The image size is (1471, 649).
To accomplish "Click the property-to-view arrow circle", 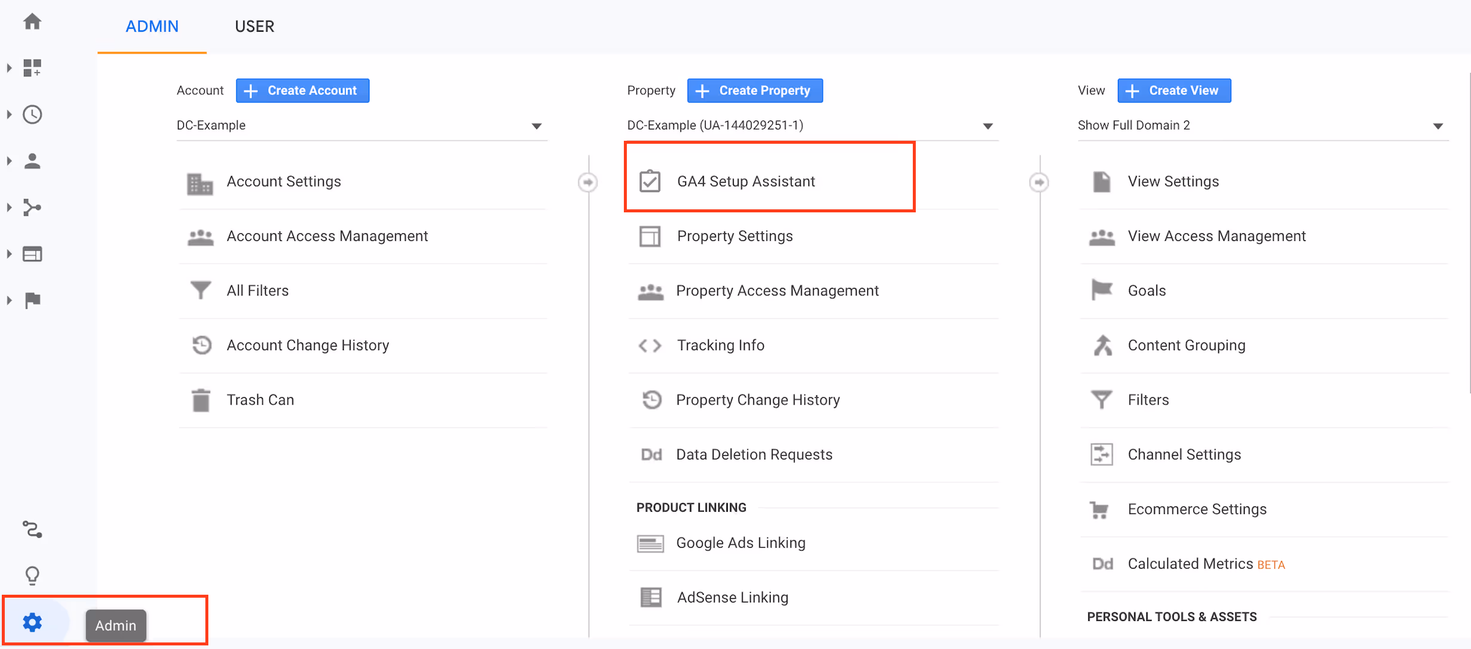I will (x=1039, y=182).
